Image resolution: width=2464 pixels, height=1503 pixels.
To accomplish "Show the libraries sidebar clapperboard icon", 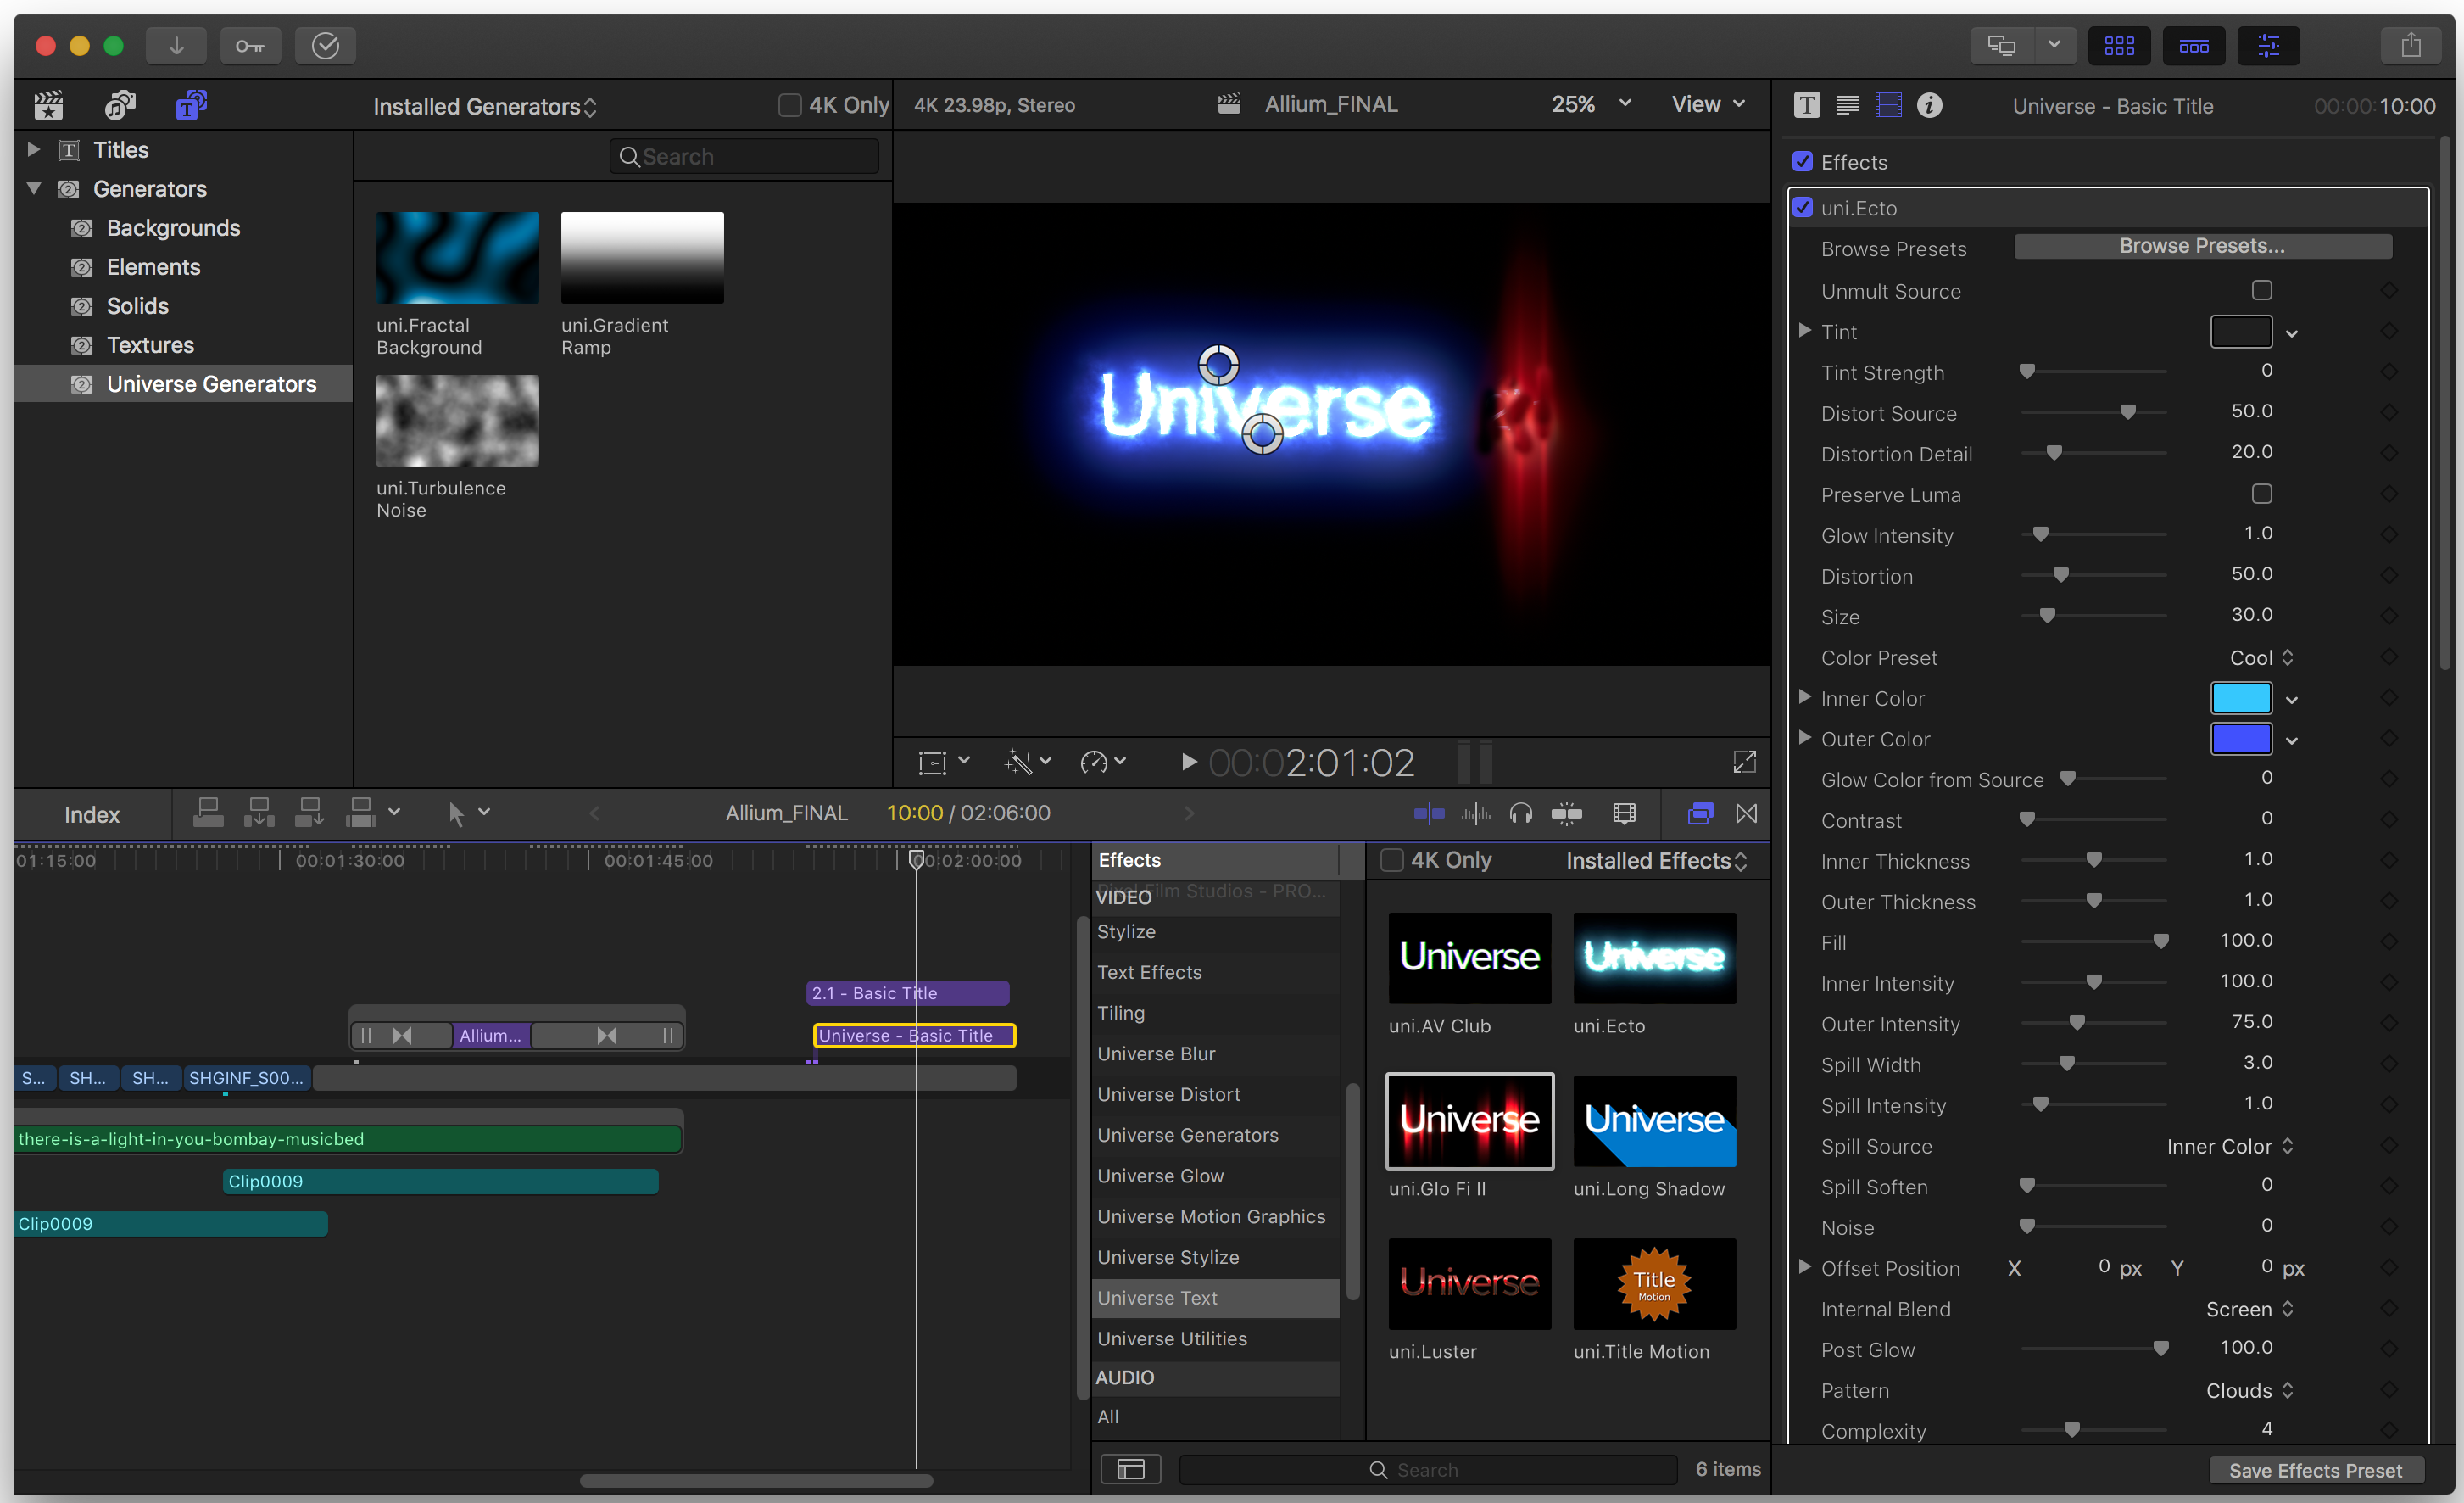I will click(x=48, y=105).
